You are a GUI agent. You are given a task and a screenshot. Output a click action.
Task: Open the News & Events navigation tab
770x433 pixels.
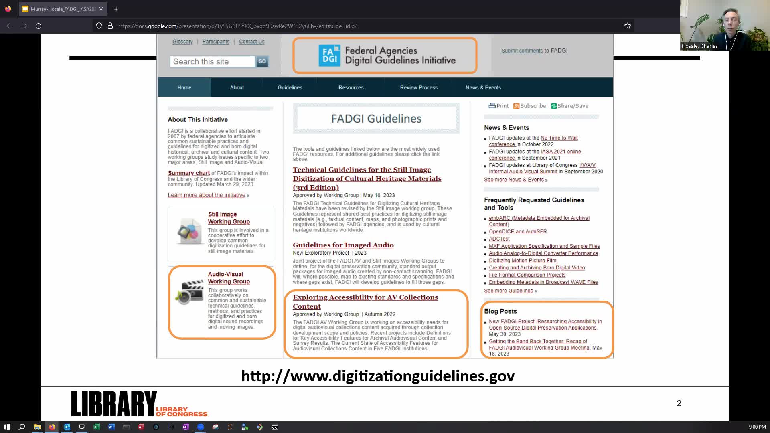click(x=483, y=87)
